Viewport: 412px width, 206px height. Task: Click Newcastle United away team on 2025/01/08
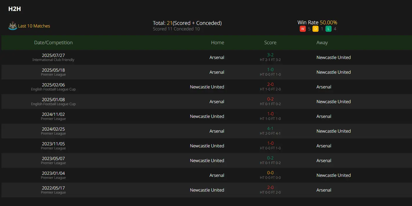334,102
